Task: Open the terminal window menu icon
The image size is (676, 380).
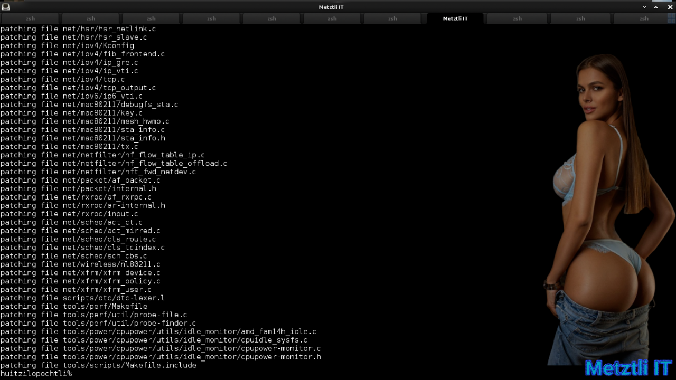Action: point(6,7)
